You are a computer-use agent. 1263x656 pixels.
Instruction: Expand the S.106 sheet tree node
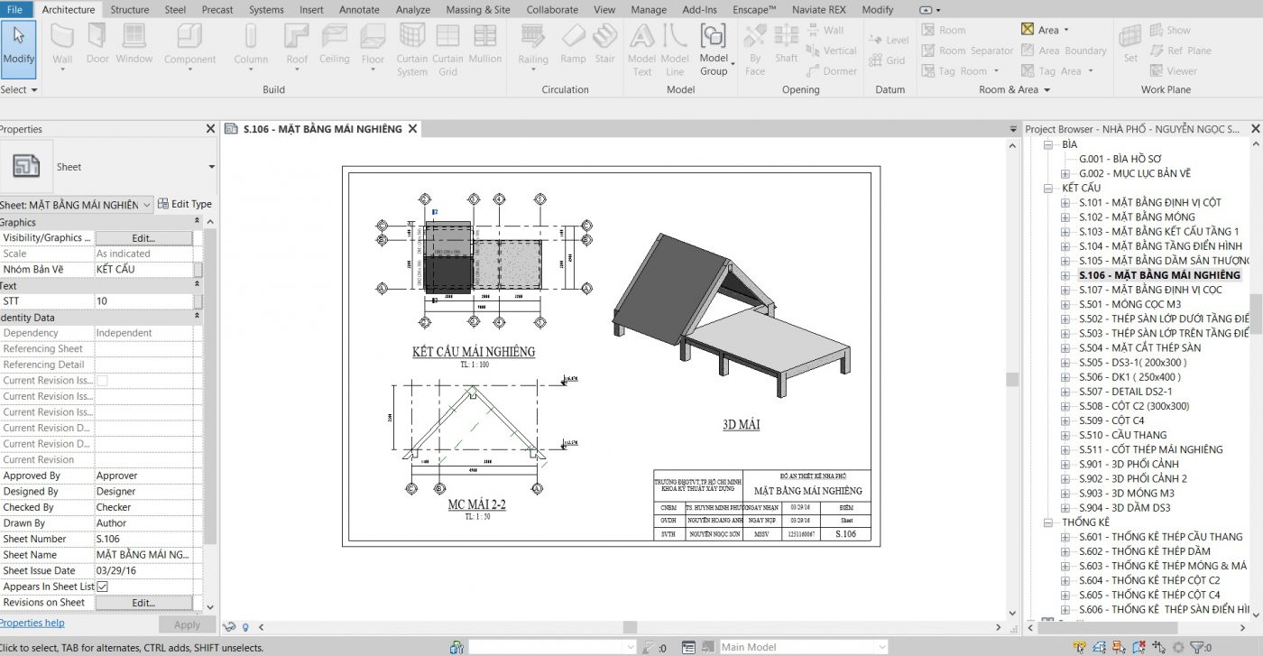coord(1065,275)
